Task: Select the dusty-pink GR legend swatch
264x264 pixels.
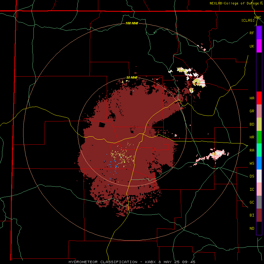Action: tap(259, 111)
